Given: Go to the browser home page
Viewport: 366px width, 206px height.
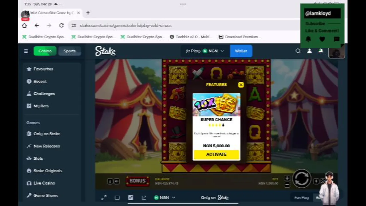Looking at the screenshot, I should [x=24, y=25].
